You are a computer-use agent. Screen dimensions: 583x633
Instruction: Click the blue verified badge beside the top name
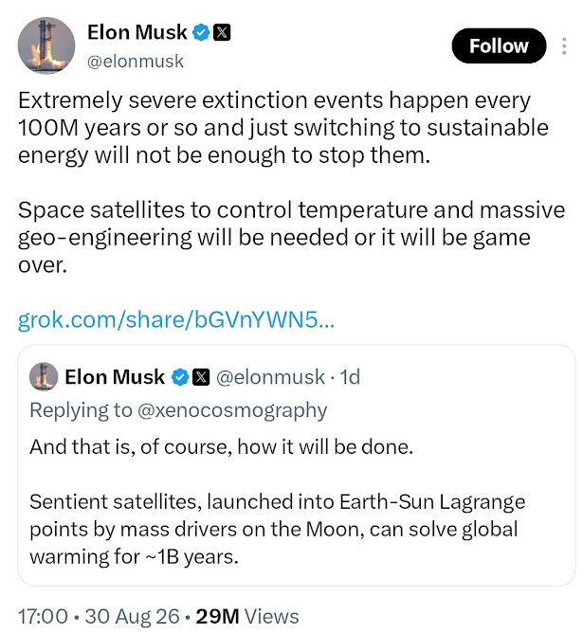(201, 33)
